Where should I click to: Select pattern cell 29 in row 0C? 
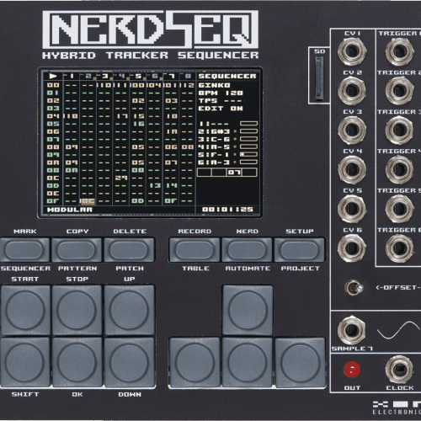121,178
